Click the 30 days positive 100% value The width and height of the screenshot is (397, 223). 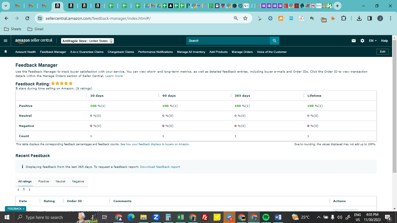pyautogui.click(x=98, y=106)
